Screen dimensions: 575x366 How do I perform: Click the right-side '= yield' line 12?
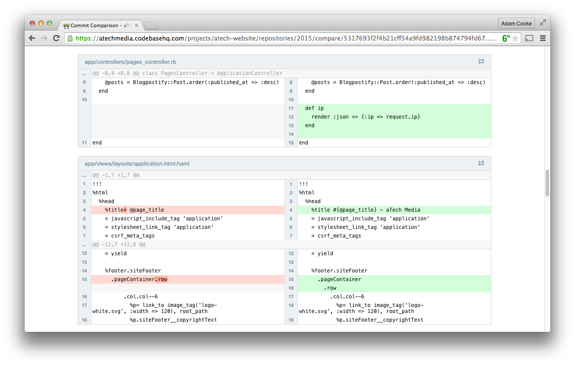394,253
